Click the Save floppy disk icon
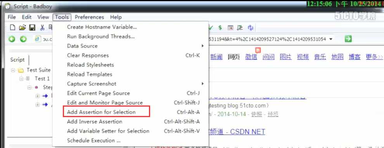 32,27
